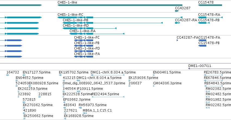Select MB6A.1_1.C15.C1 feature

[85, 113]
